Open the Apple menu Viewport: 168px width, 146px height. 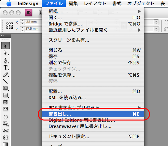[9, 4]
